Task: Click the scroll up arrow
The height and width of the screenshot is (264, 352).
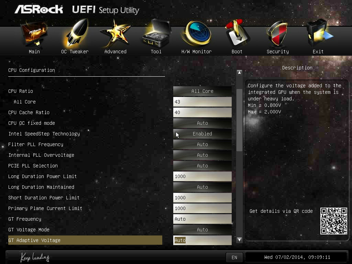Action: click(239, 73)
